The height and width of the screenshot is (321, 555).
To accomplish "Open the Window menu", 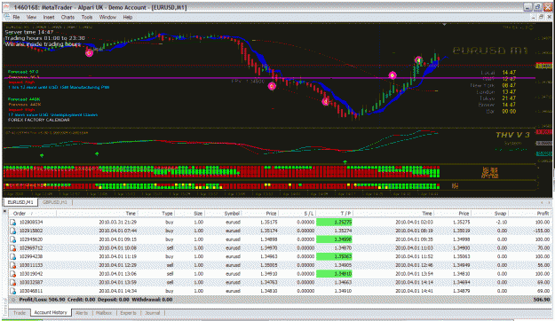I will tap(107, 17).
